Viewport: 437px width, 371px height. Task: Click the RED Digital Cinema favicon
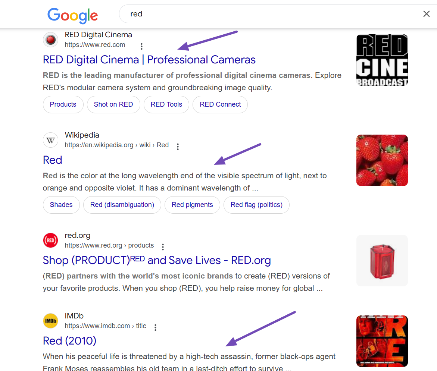(50, 40)
